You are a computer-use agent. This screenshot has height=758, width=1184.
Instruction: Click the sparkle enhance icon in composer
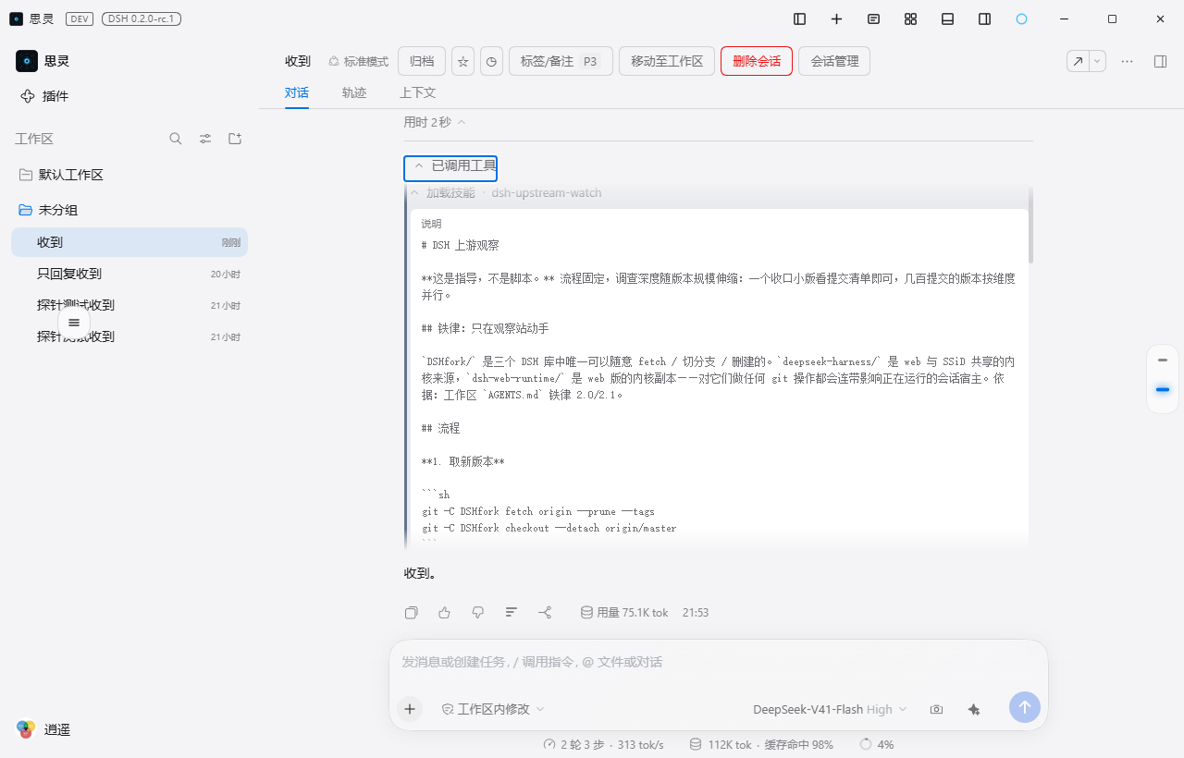974,709
